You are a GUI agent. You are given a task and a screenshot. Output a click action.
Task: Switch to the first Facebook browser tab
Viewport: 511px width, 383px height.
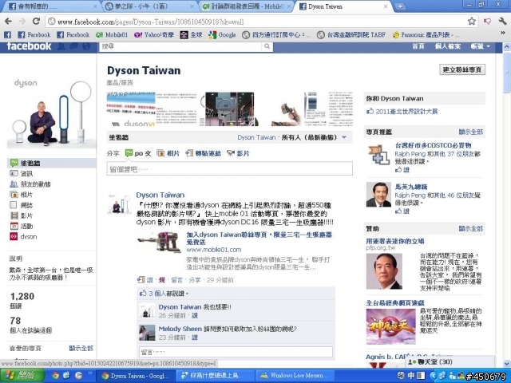pos(52,6)
